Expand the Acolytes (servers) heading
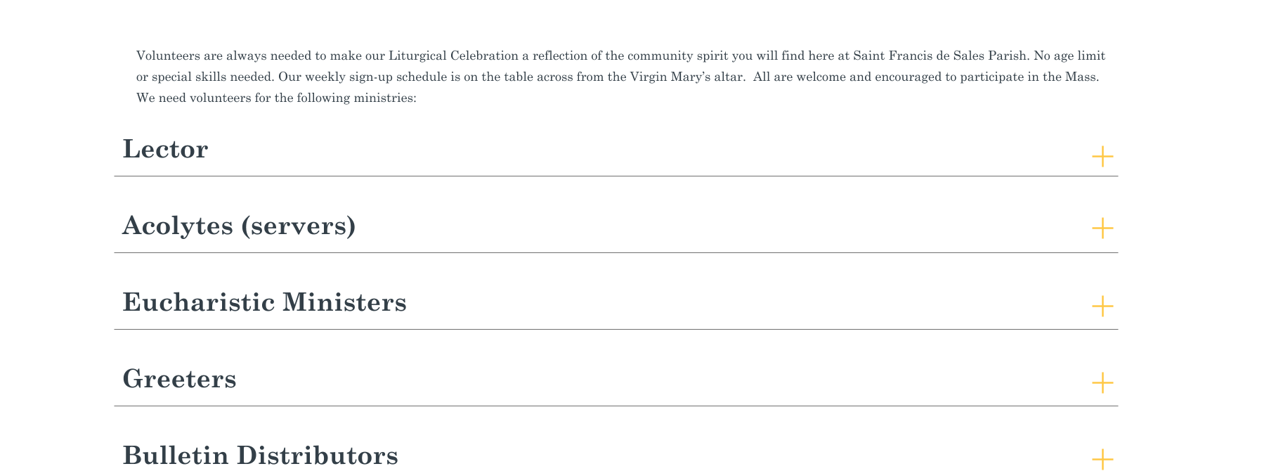 (x=239, y=226)
